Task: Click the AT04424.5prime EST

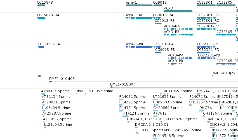Action: click(43, 94)
